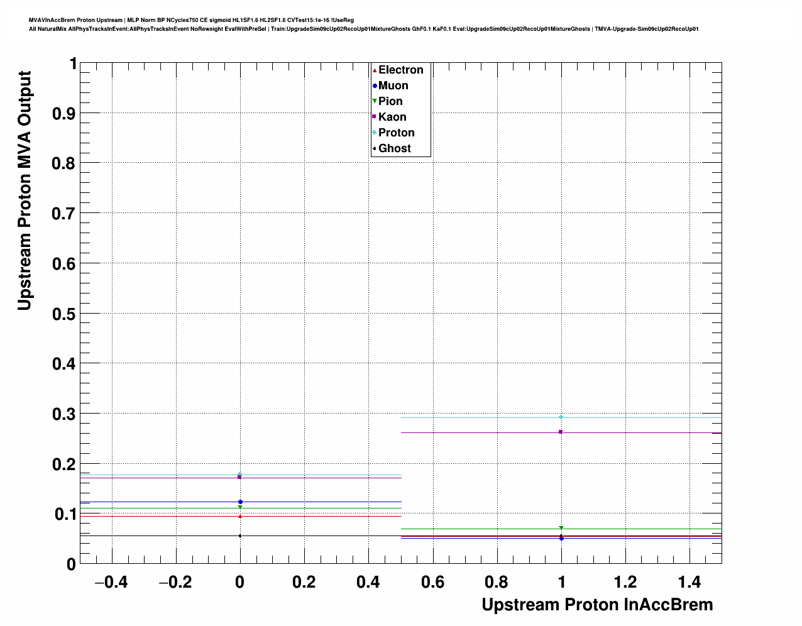Click the second title line starting All NaturalMix
Viewport: 802px width, 626px height.
[x=364, y=29]
